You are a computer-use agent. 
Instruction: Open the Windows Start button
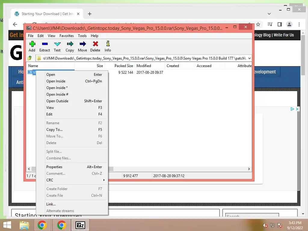pos(7,225)
